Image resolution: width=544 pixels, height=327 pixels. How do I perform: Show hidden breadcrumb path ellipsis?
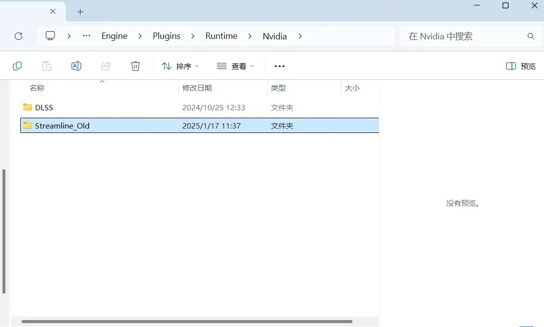tap(87, 36)
